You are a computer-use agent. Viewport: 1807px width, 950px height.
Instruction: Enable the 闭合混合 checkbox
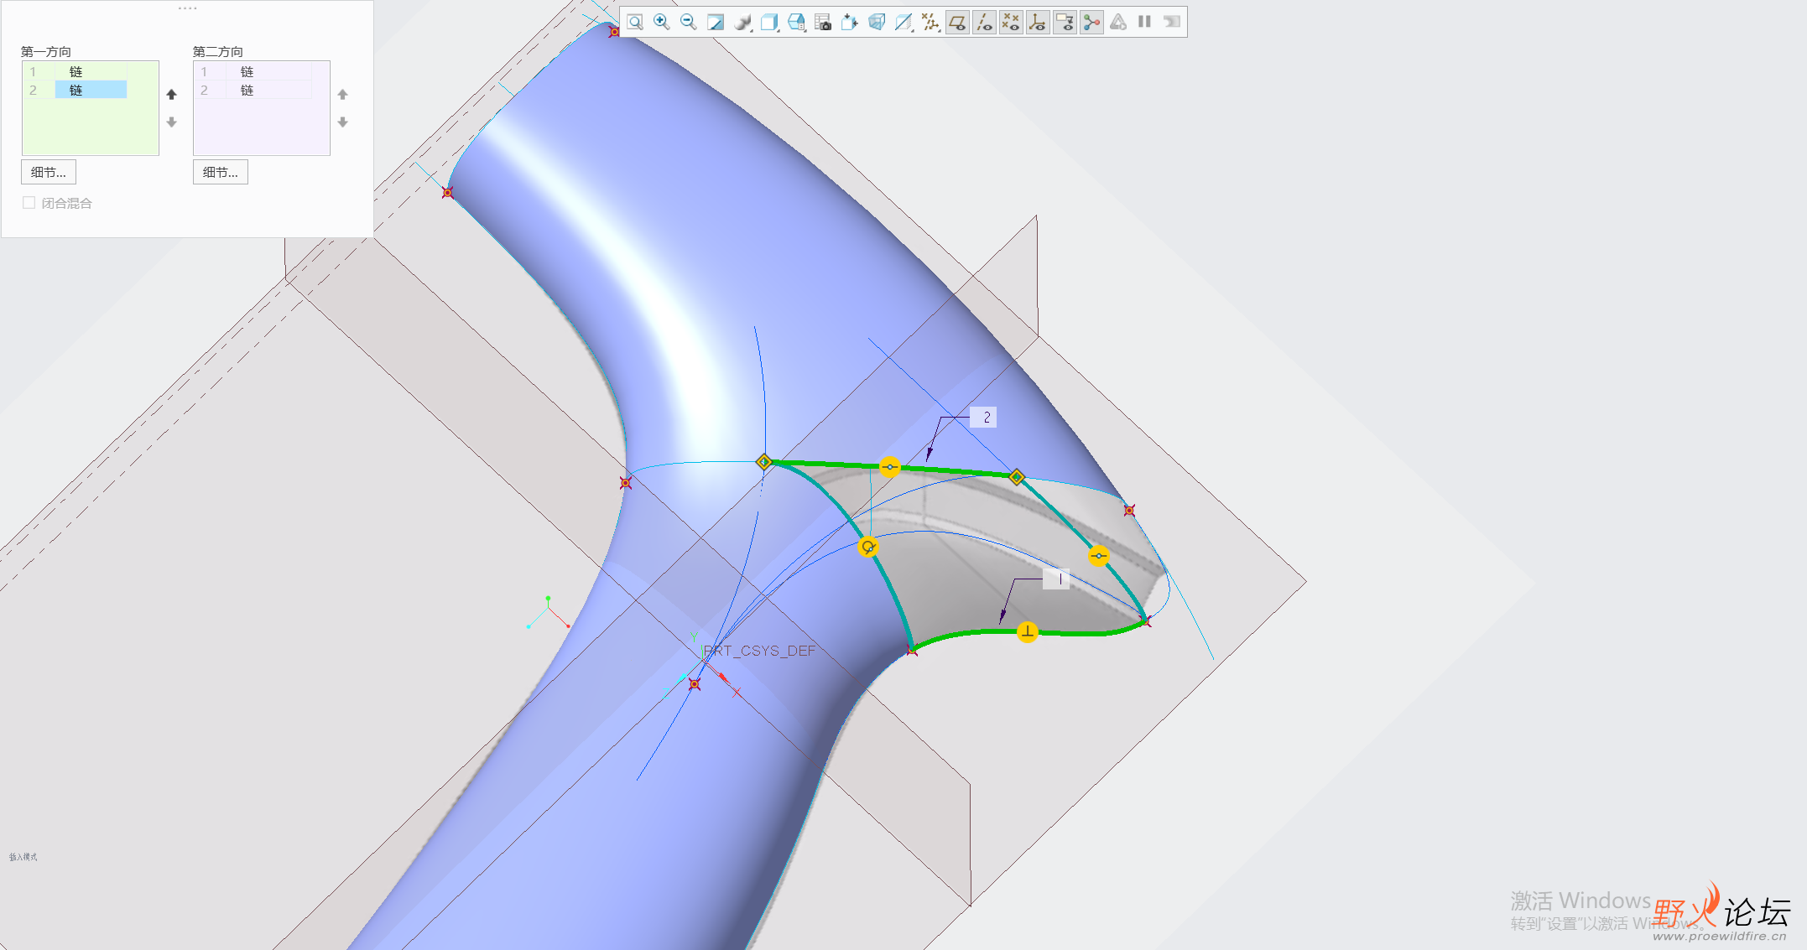pyautogui.click(x=29, y=203)
